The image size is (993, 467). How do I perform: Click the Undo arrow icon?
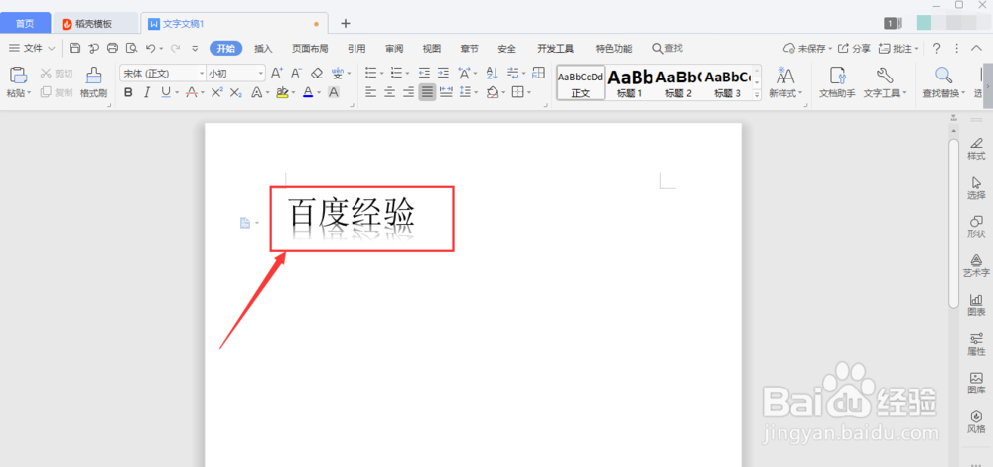click(x=150, y=48)
